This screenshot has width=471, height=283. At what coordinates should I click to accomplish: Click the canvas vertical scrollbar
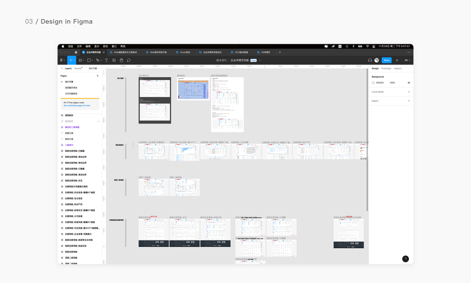point(367,140)
